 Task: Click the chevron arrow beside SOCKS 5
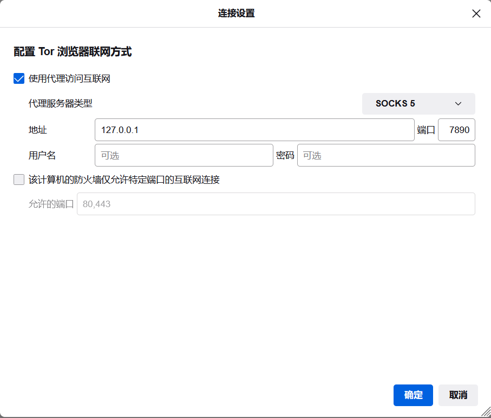click(458, 104)
